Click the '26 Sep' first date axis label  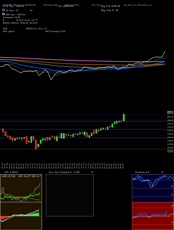click(3, 166)
